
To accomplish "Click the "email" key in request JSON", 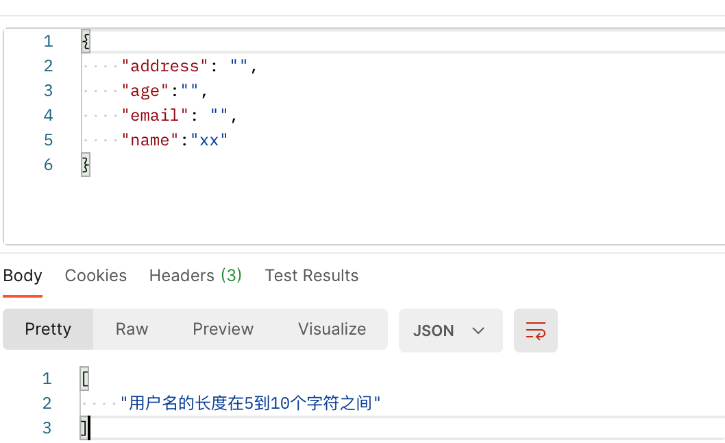I will click(154, 116).
